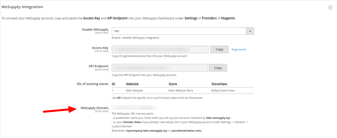Click the WeSupply Integration heading
The height and width of the screenshot is (138, 337).
tap(22, 7)
